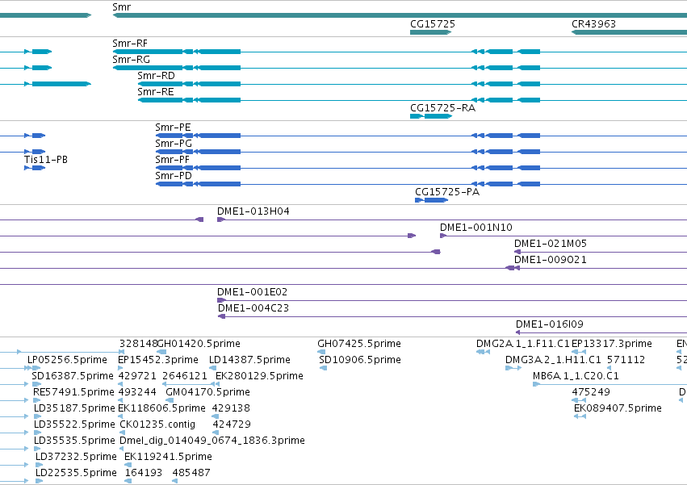Select the 571112 feature label

coord(626,360)
